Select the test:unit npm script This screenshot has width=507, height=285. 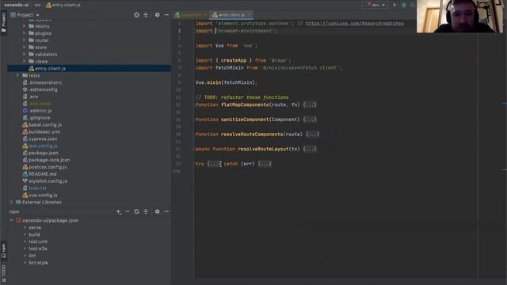coord(38,241)
